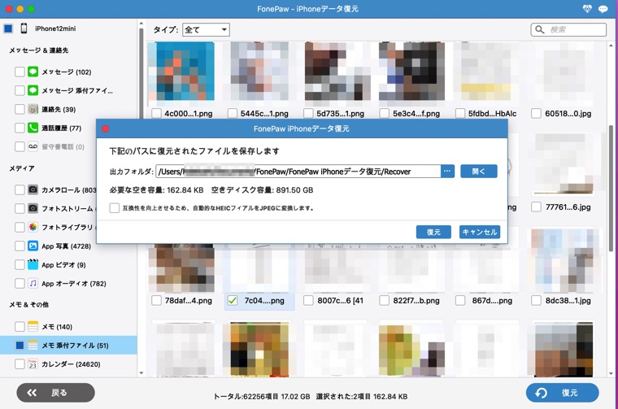This screenshot has width=618, height=409.
Task: Click the contacts icon beside 連絡先 (39)
Action: pyautogui.click(x=33, y=109)
